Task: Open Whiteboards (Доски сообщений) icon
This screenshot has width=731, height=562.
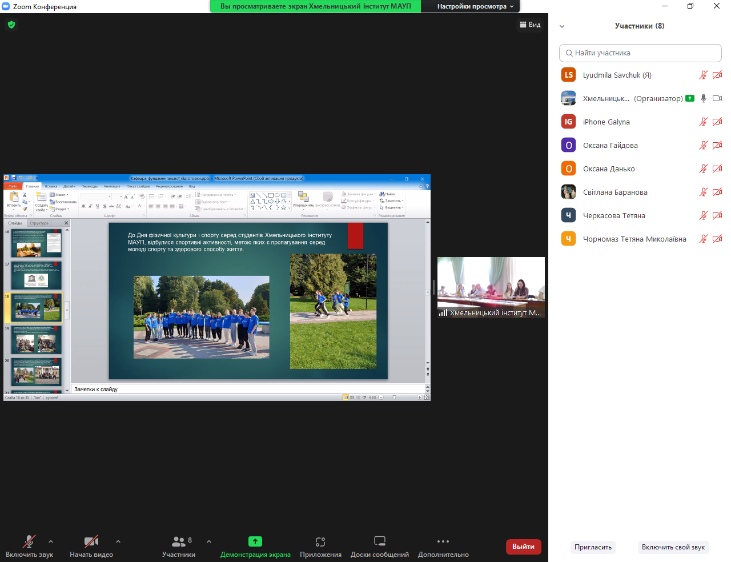Action: click(379, 541)
